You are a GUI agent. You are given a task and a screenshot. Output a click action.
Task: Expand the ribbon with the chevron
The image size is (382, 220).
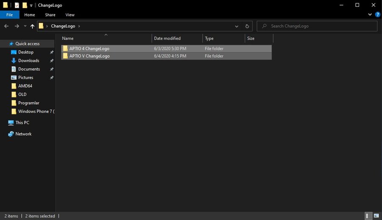point(370,14)
